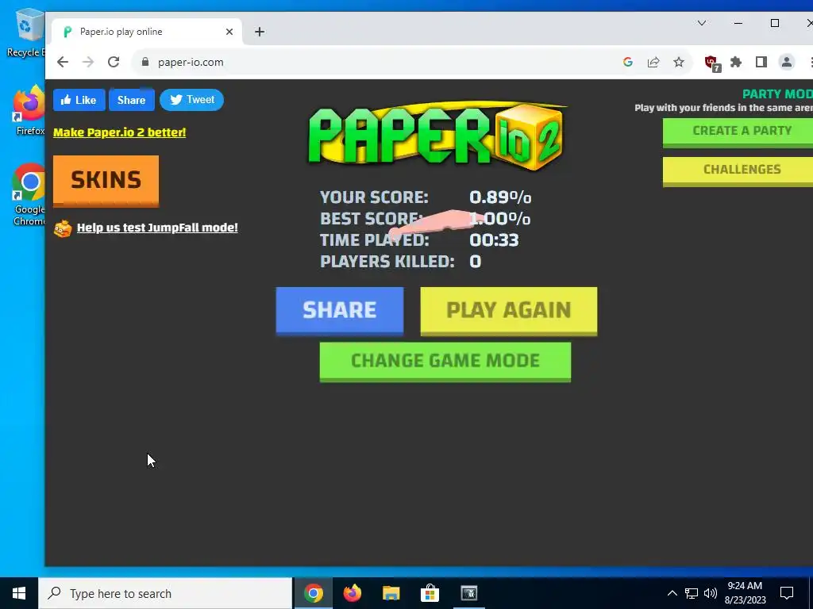Image resolution: width=813 pixels, height=609 pixels.
Task: Select the Google Chrome desktop shortcut
Action: pos(29,195)
